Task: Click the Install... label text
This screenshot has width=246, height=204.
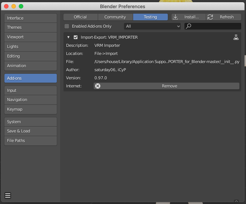Action: 191,17
